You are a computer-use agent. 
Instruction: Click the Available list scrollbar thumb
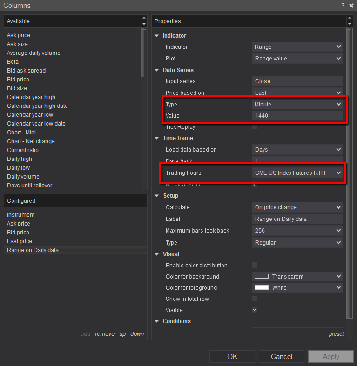pos(144,53)
